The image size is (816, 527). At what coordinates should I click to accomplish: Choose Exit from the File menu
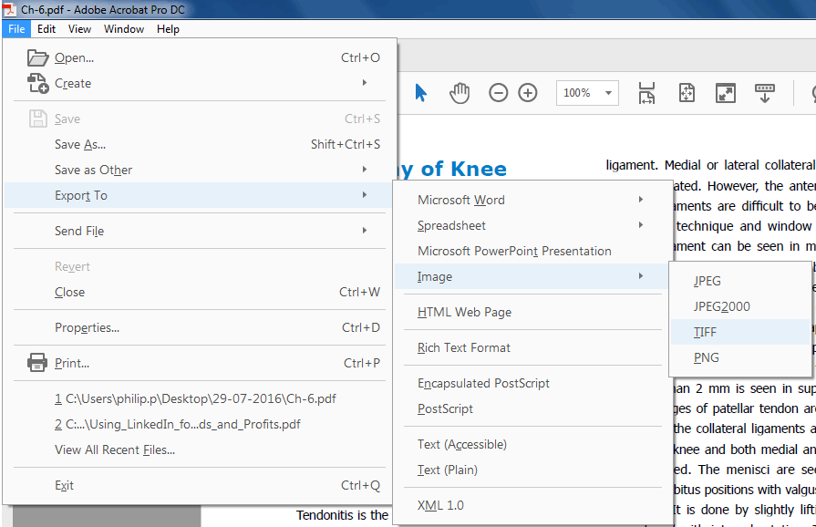click(x=198, y=485)
